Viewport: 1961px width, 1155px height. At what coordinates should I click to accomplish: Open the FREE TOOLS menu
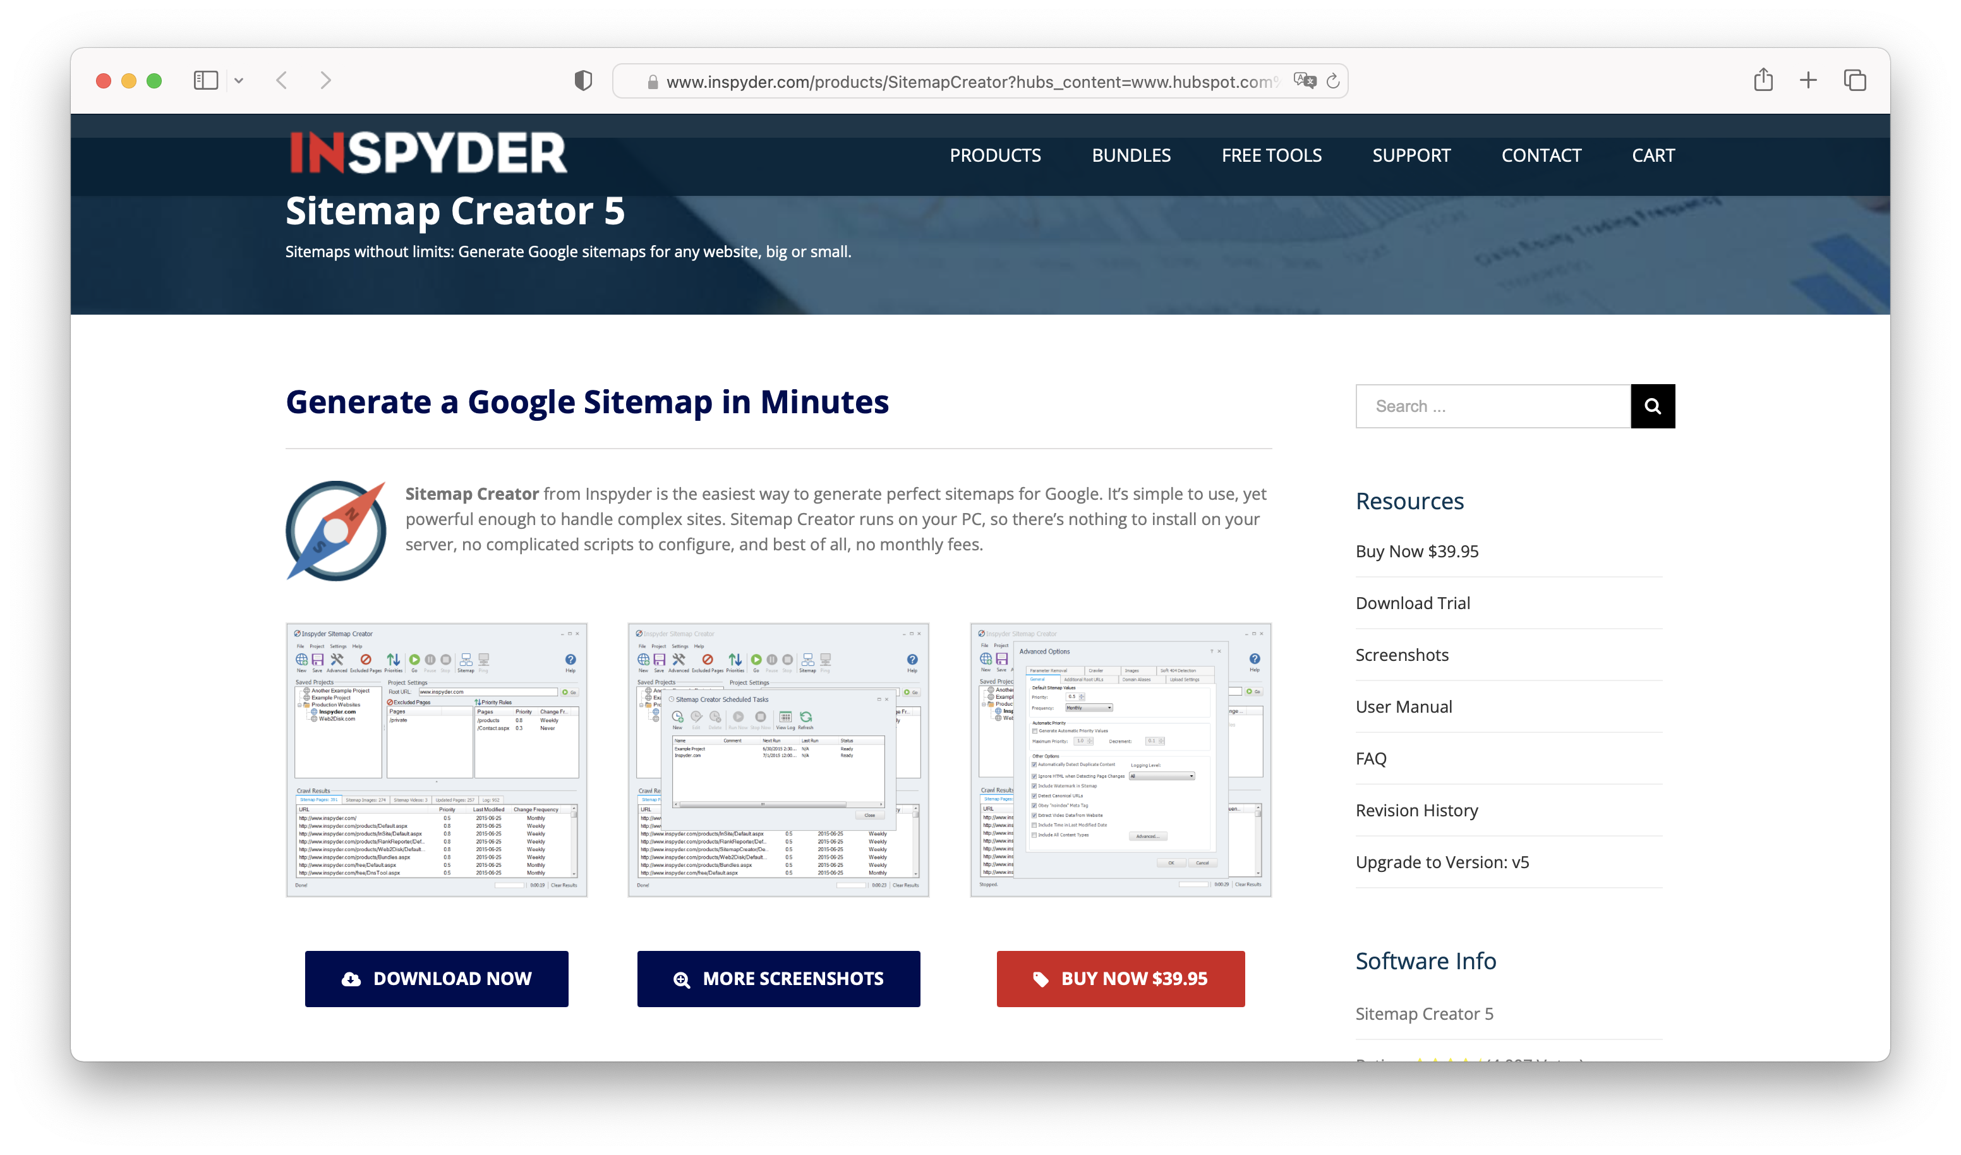point(1270,155)
